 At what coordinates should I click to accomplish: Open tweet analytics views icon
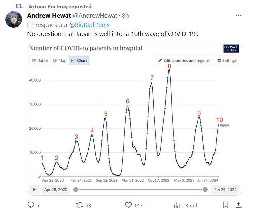tap(177, 205)
